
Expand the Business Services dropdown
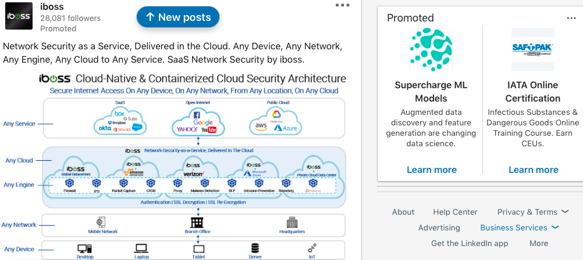pyautogui.click(x=520, y=228)
